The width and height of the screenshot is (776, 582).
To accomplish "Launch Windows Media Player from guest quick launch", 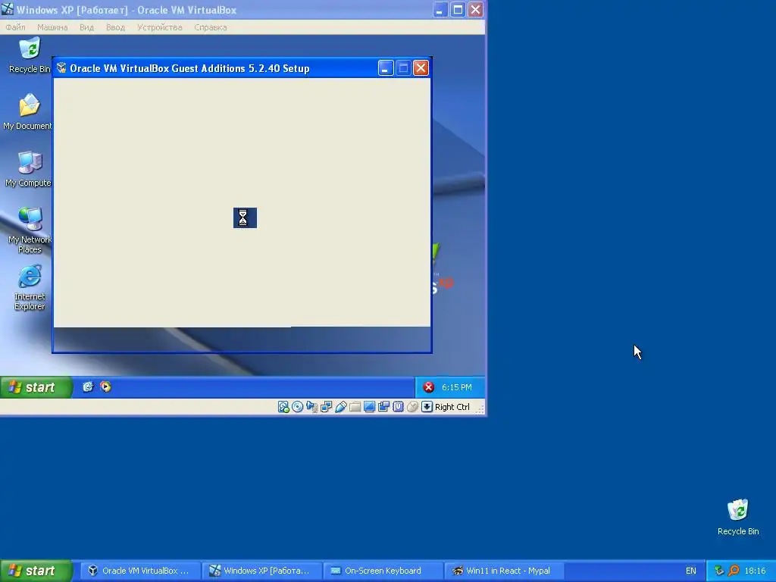I will coord(105,387).
